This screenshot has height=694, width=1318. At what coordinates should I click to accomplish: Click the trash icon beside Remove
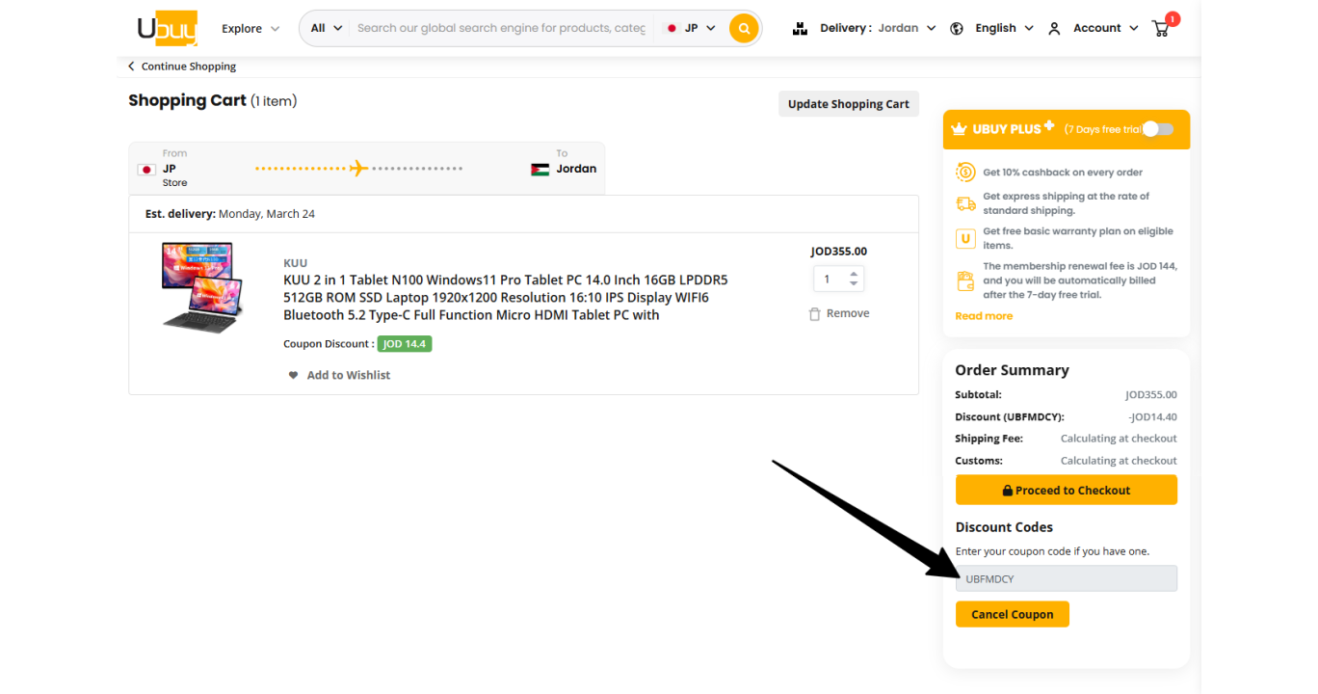pos(814,314)
